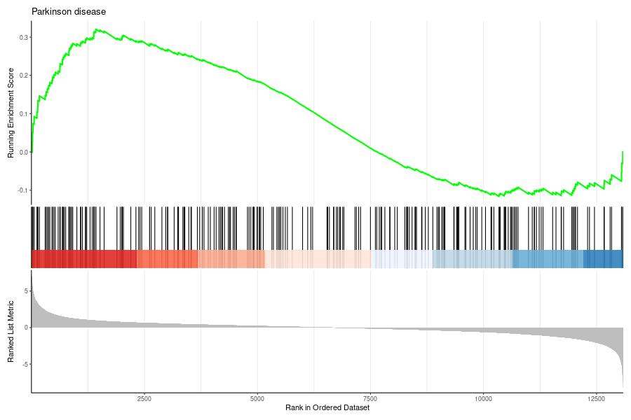
Task: Click the 0.2 tick on enrichment axis
Action: 24,76
